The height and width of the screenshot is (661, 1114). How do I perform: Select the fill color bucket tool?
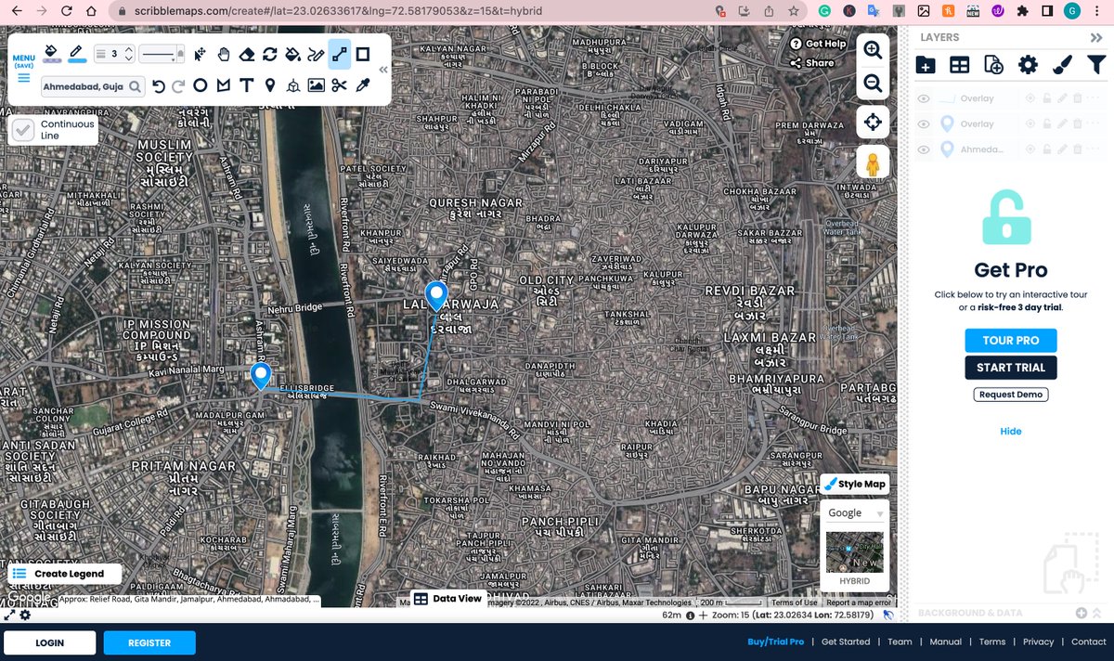pyautogui.click(x=52, y=53)
